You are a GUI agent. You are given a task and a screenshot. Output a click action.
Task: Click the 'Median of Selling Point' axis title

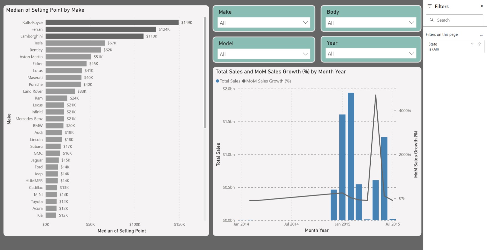tap(122, 231)
